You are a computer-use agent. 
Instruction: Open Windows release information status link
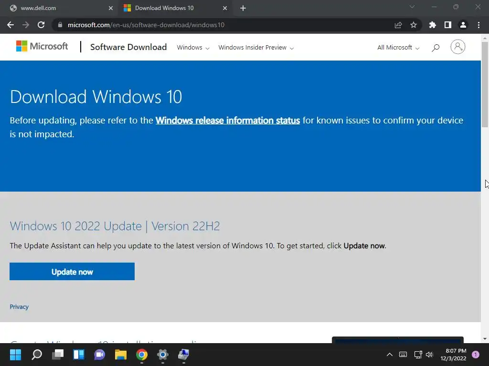coord(228,121)
